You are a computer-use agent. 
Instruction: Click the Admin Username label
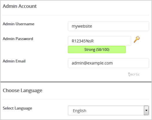18,24
